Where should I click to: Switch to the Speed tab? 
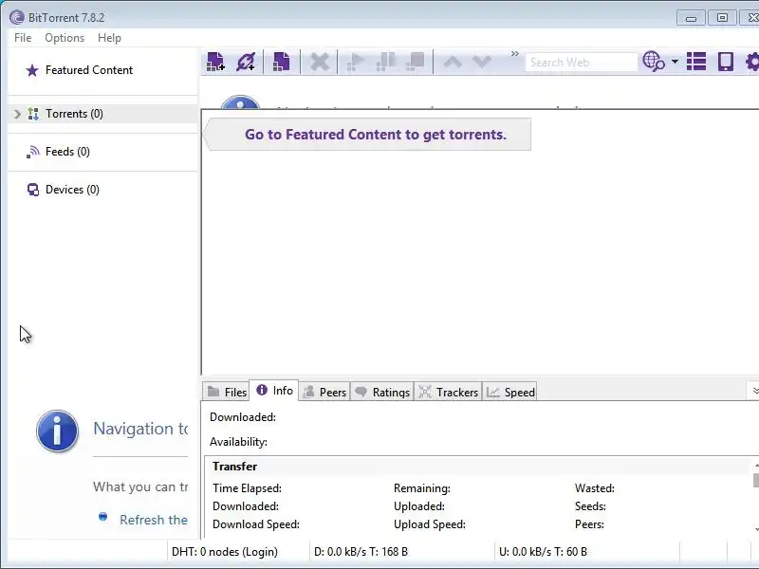[510, 392]
